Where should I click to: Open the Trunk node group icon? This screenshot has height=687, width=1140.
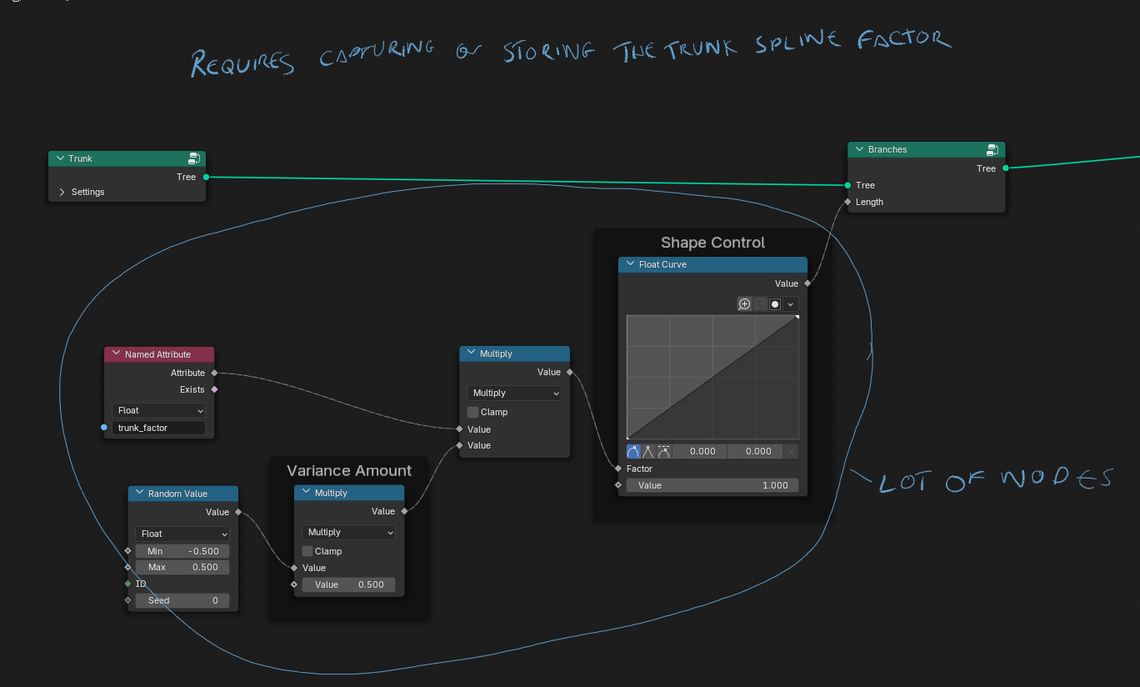click(x=193, y=158)
